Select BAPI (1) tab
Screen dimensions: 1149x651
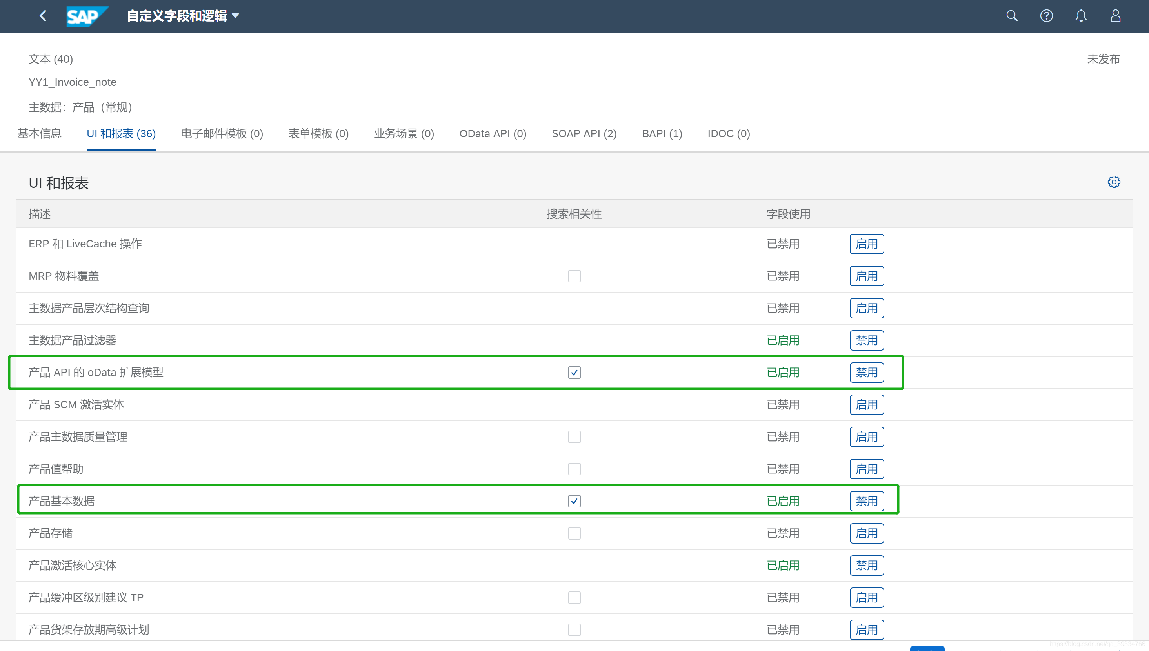pyautogui.click(x=661, y=133)
